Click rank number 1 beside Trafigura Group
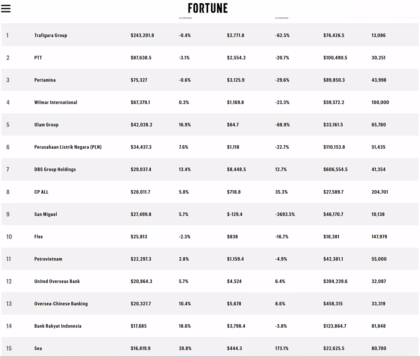 point(7,35)
